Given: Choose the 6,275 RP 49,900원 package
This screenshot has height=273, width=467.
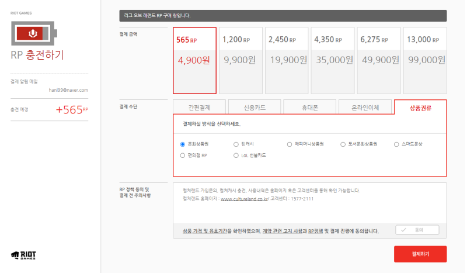Looking at the screenshot, I should (379, 61).
